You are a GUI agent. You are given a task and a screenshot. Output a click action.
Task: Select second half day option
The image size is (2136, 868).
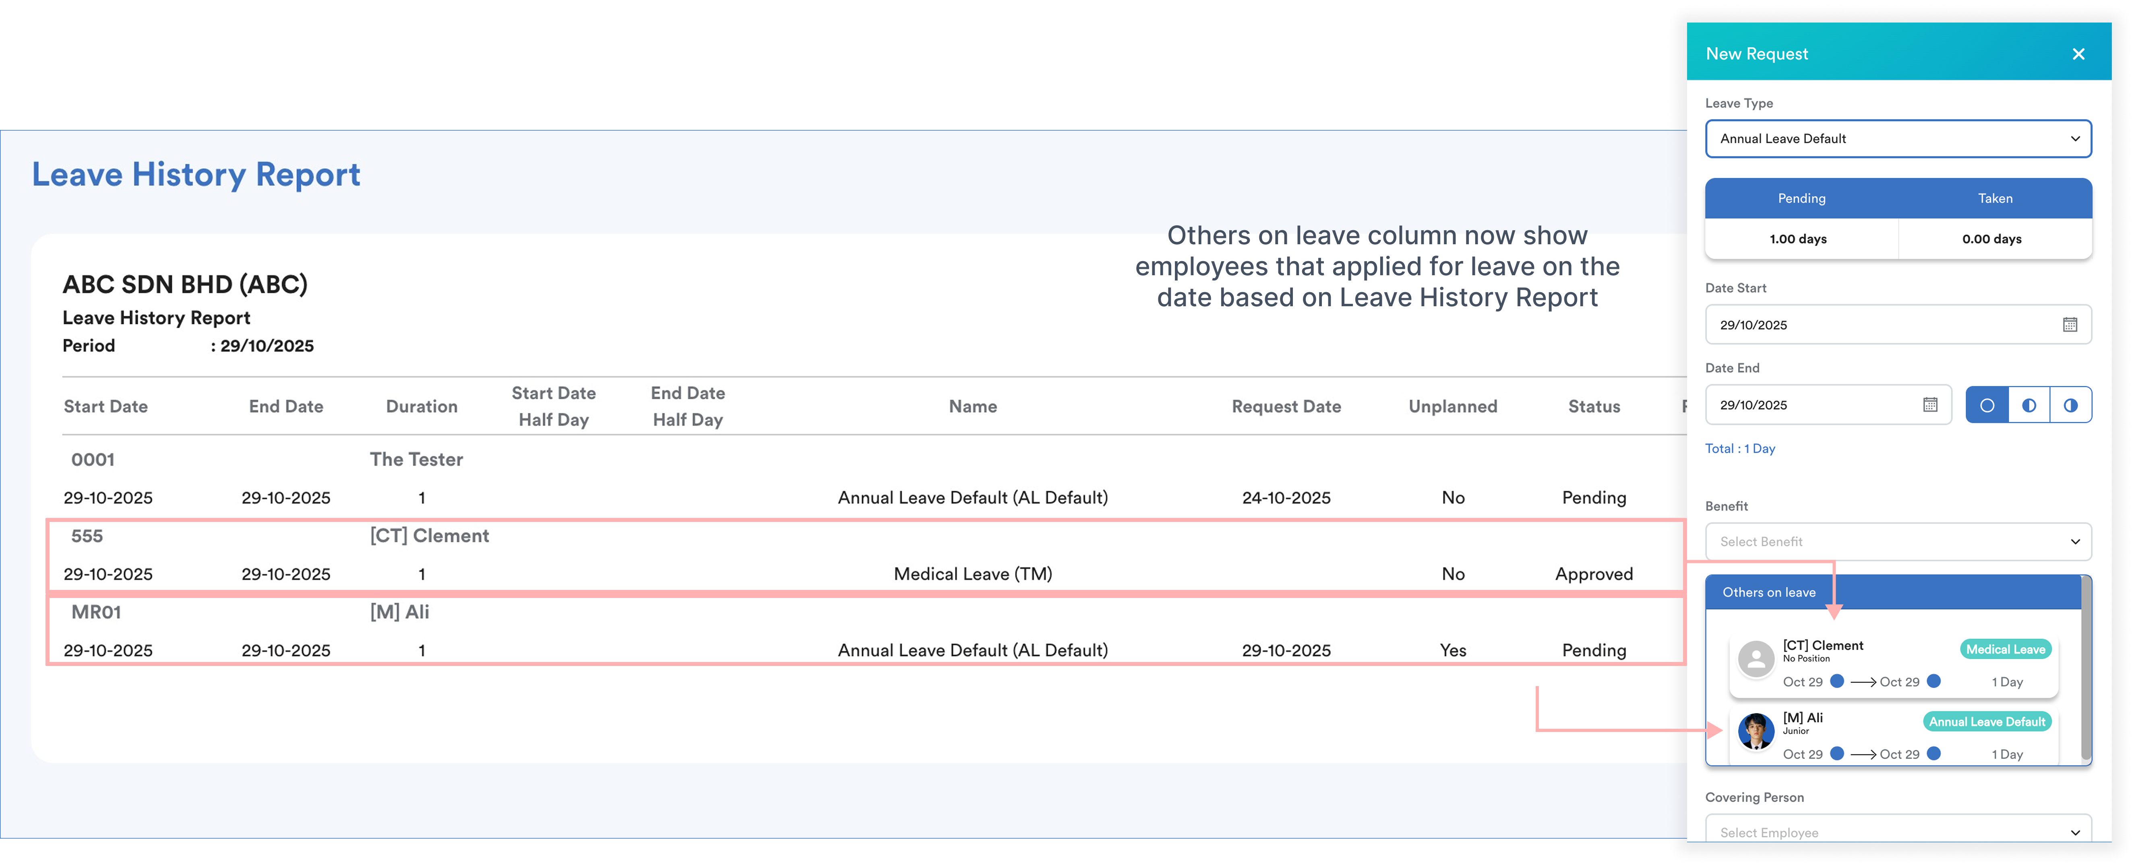tap(2070, 405)
